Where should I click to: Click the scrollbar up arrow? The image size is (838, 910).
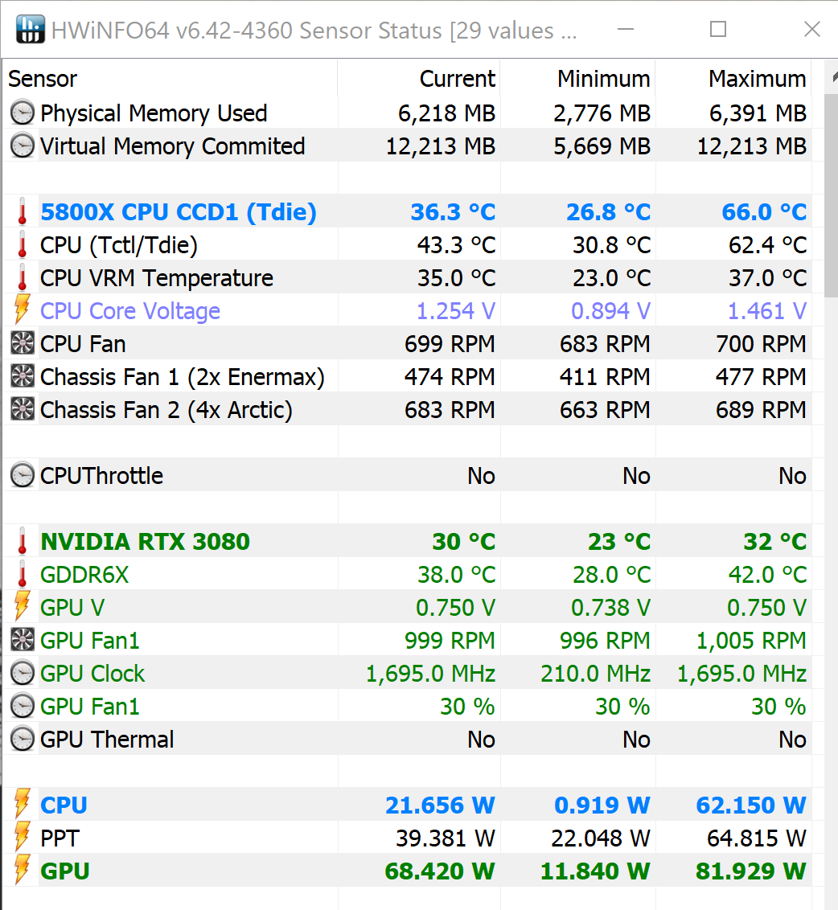pyautogui.click(x=833, y=76)
